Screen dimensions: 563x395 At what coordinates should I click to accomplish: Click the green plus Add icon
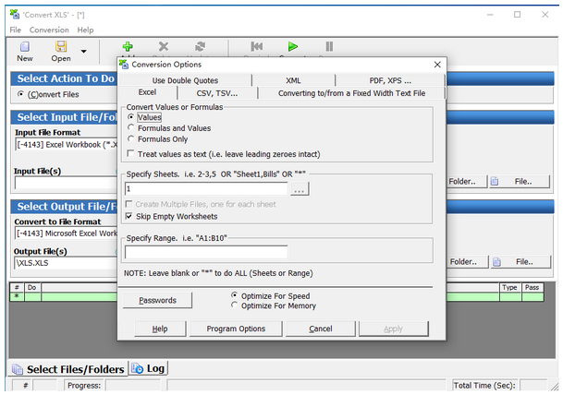coord(128,46)
